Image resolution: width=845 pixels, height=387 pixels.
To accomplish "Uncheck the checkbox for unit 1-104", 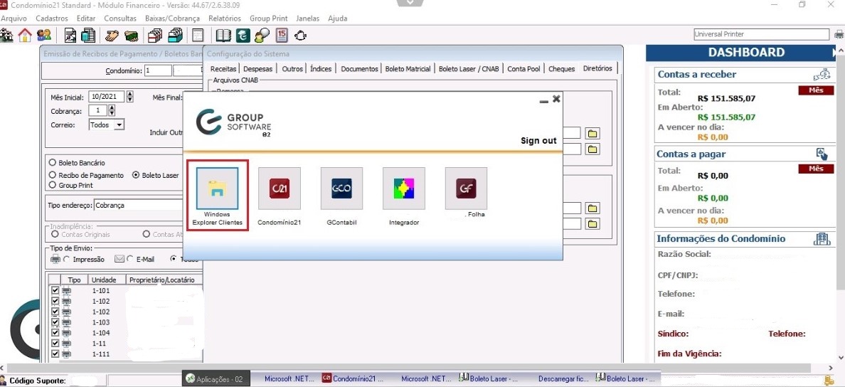I will click(x=55, y=332).
